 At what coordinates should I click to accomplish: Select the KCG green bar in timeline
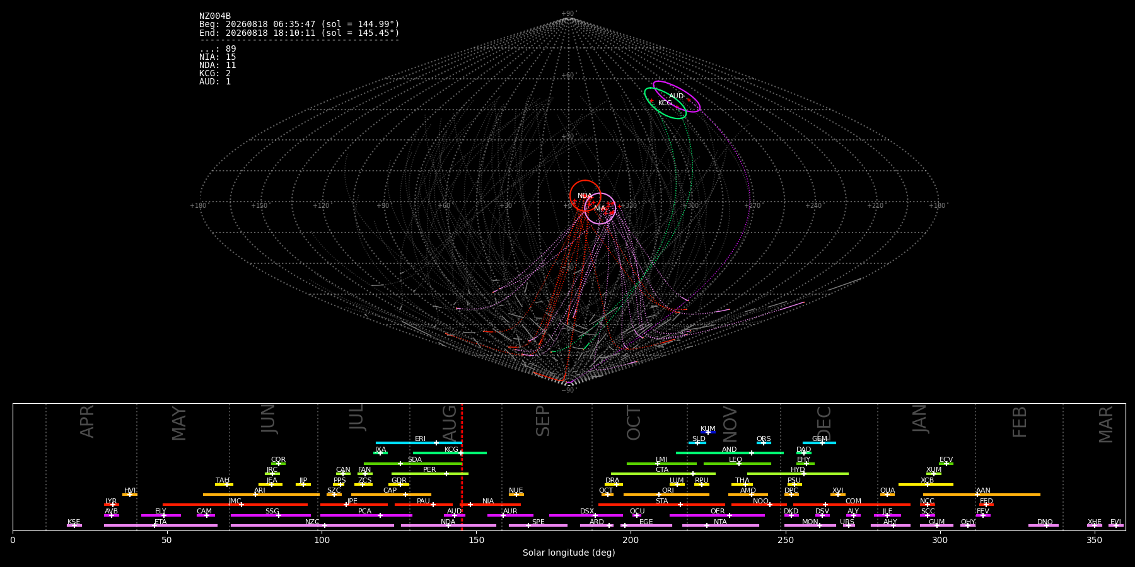450,453
